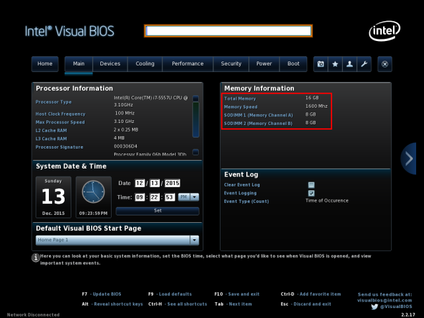
Task: Click the Processor Information scroll down button
Action: (x=195, y=152)
